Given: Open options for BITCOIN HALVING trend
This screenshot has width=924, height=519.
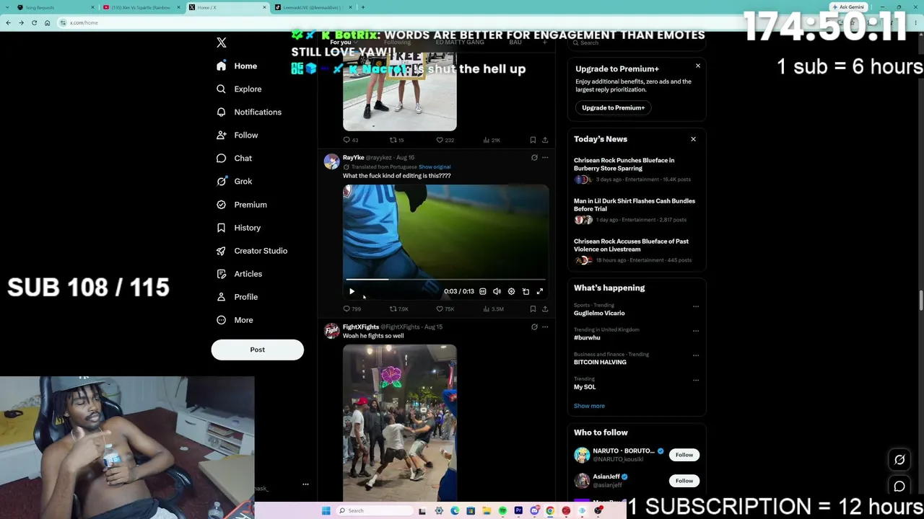Looking at the screenshot, I should point(696,355).
